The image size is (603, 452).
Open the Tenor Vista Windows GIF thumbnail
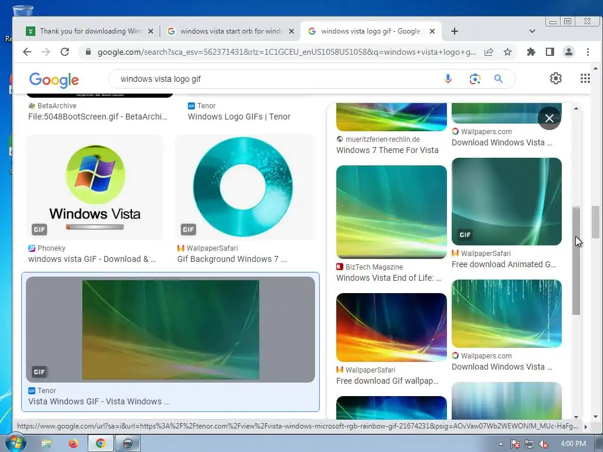[170, 330]
